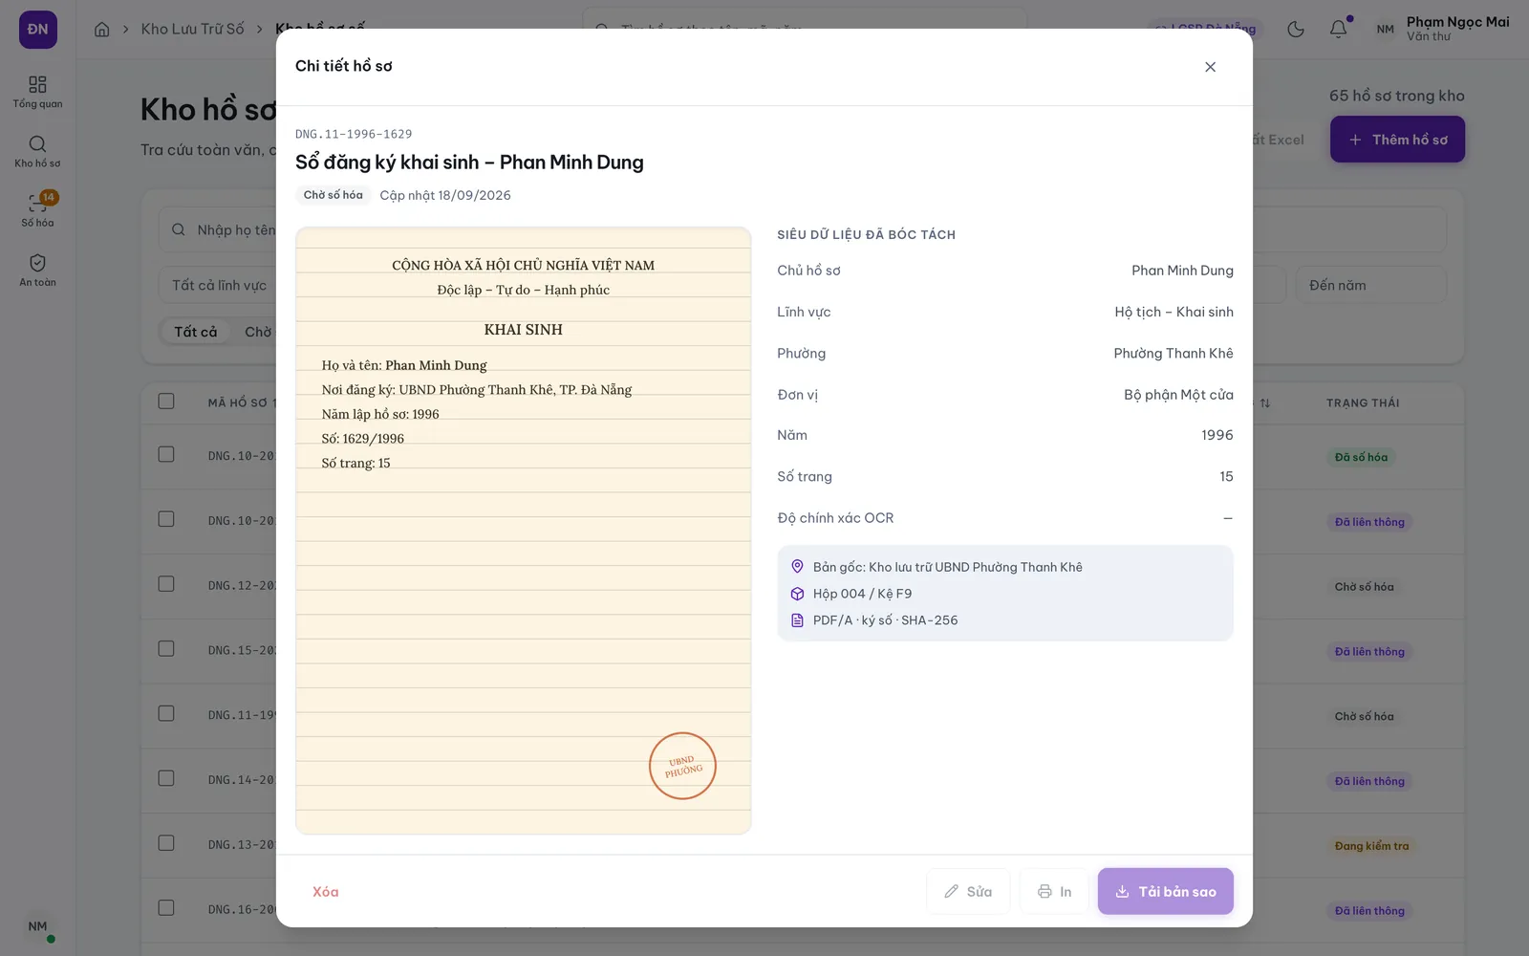This screenshot has width=1529, height=956.
Task: Close the Chi tiết hồ sơ dialog
Action: point(1210,67)
